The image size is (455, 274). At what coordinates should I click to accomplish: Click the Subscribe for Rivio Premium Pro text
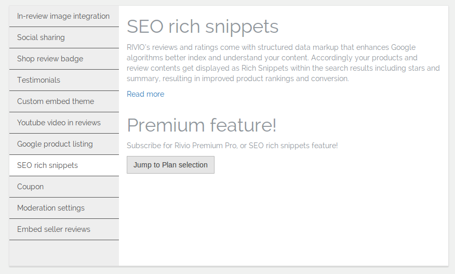pos(232,145)
